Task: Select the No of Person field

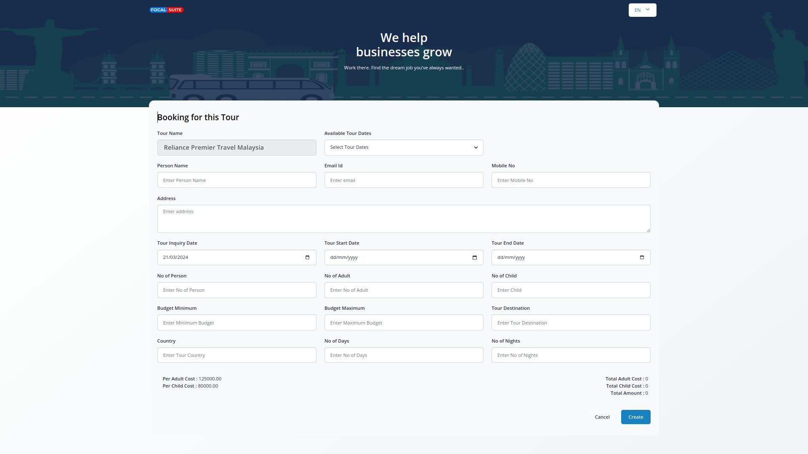Action: click(237, 290)
